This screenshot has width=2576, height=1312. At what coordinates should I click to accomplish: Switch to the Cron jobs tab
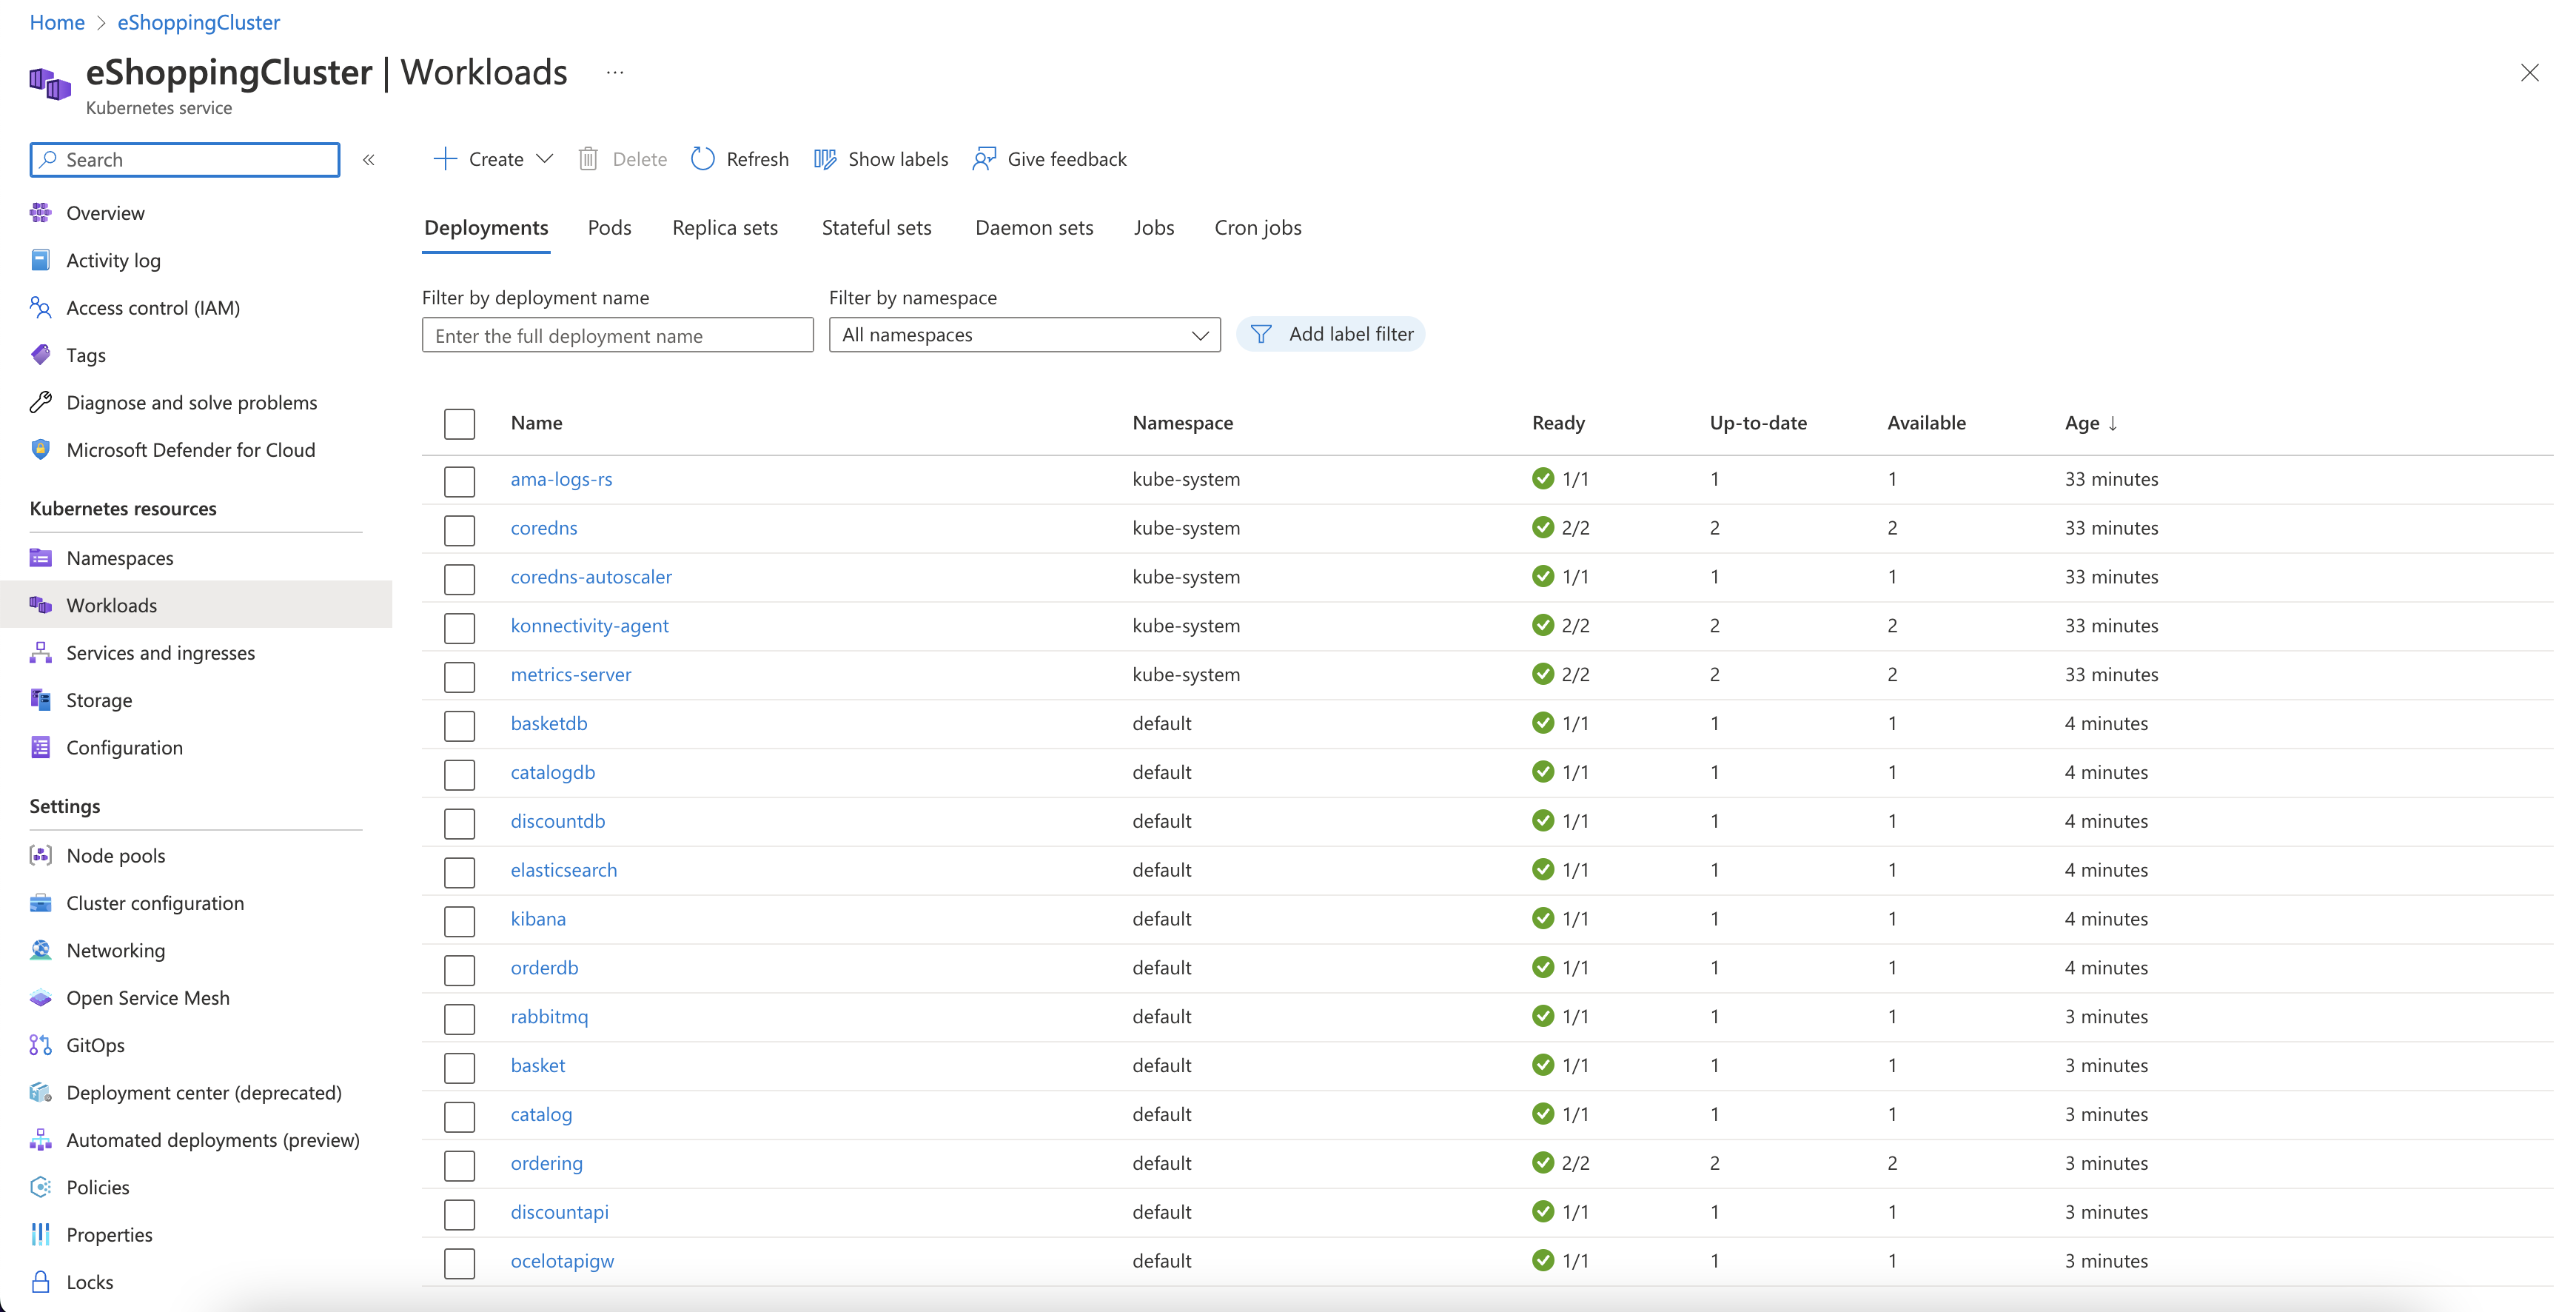(1258, 228)
